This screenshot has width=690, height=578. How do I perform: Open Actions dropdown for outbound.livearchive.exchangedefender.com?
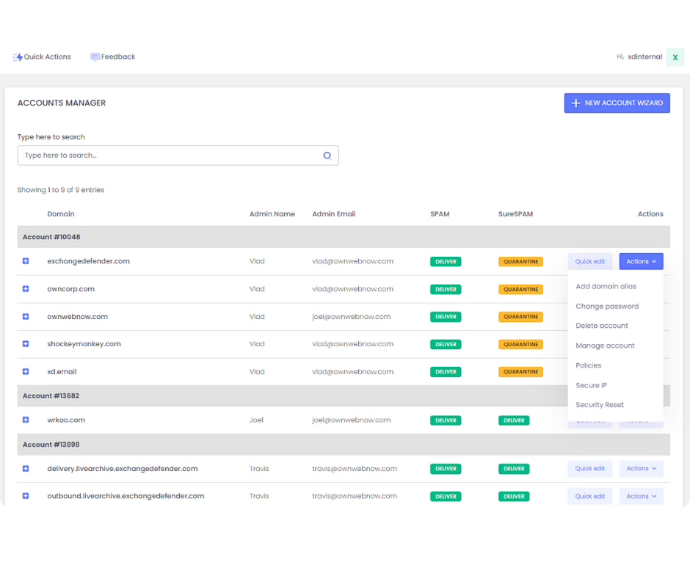pyautogui.click(x=641, y=497)
